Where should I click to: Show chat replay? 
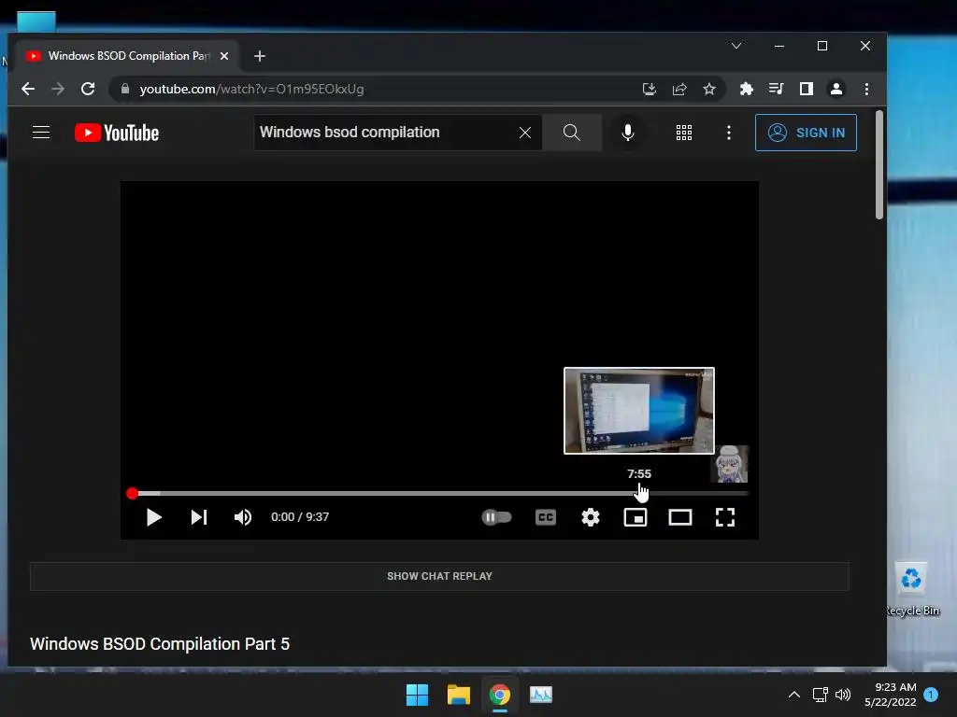pyautogui.click(x=439, y=576)
